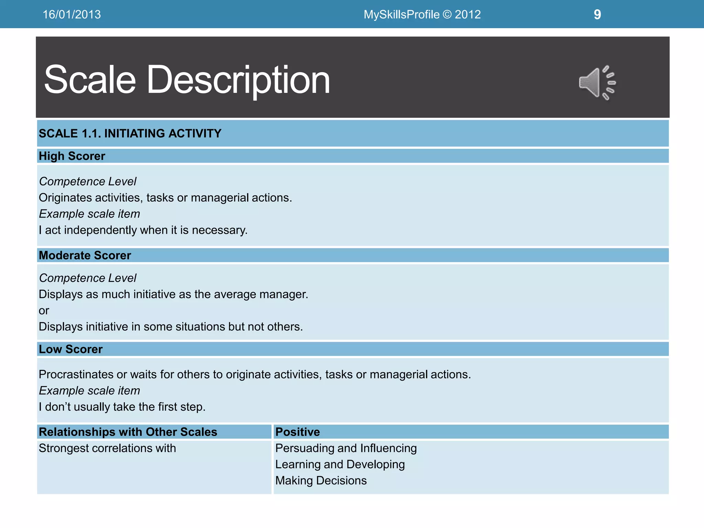Click the Moderate Scorer section header

click(85, 255)
